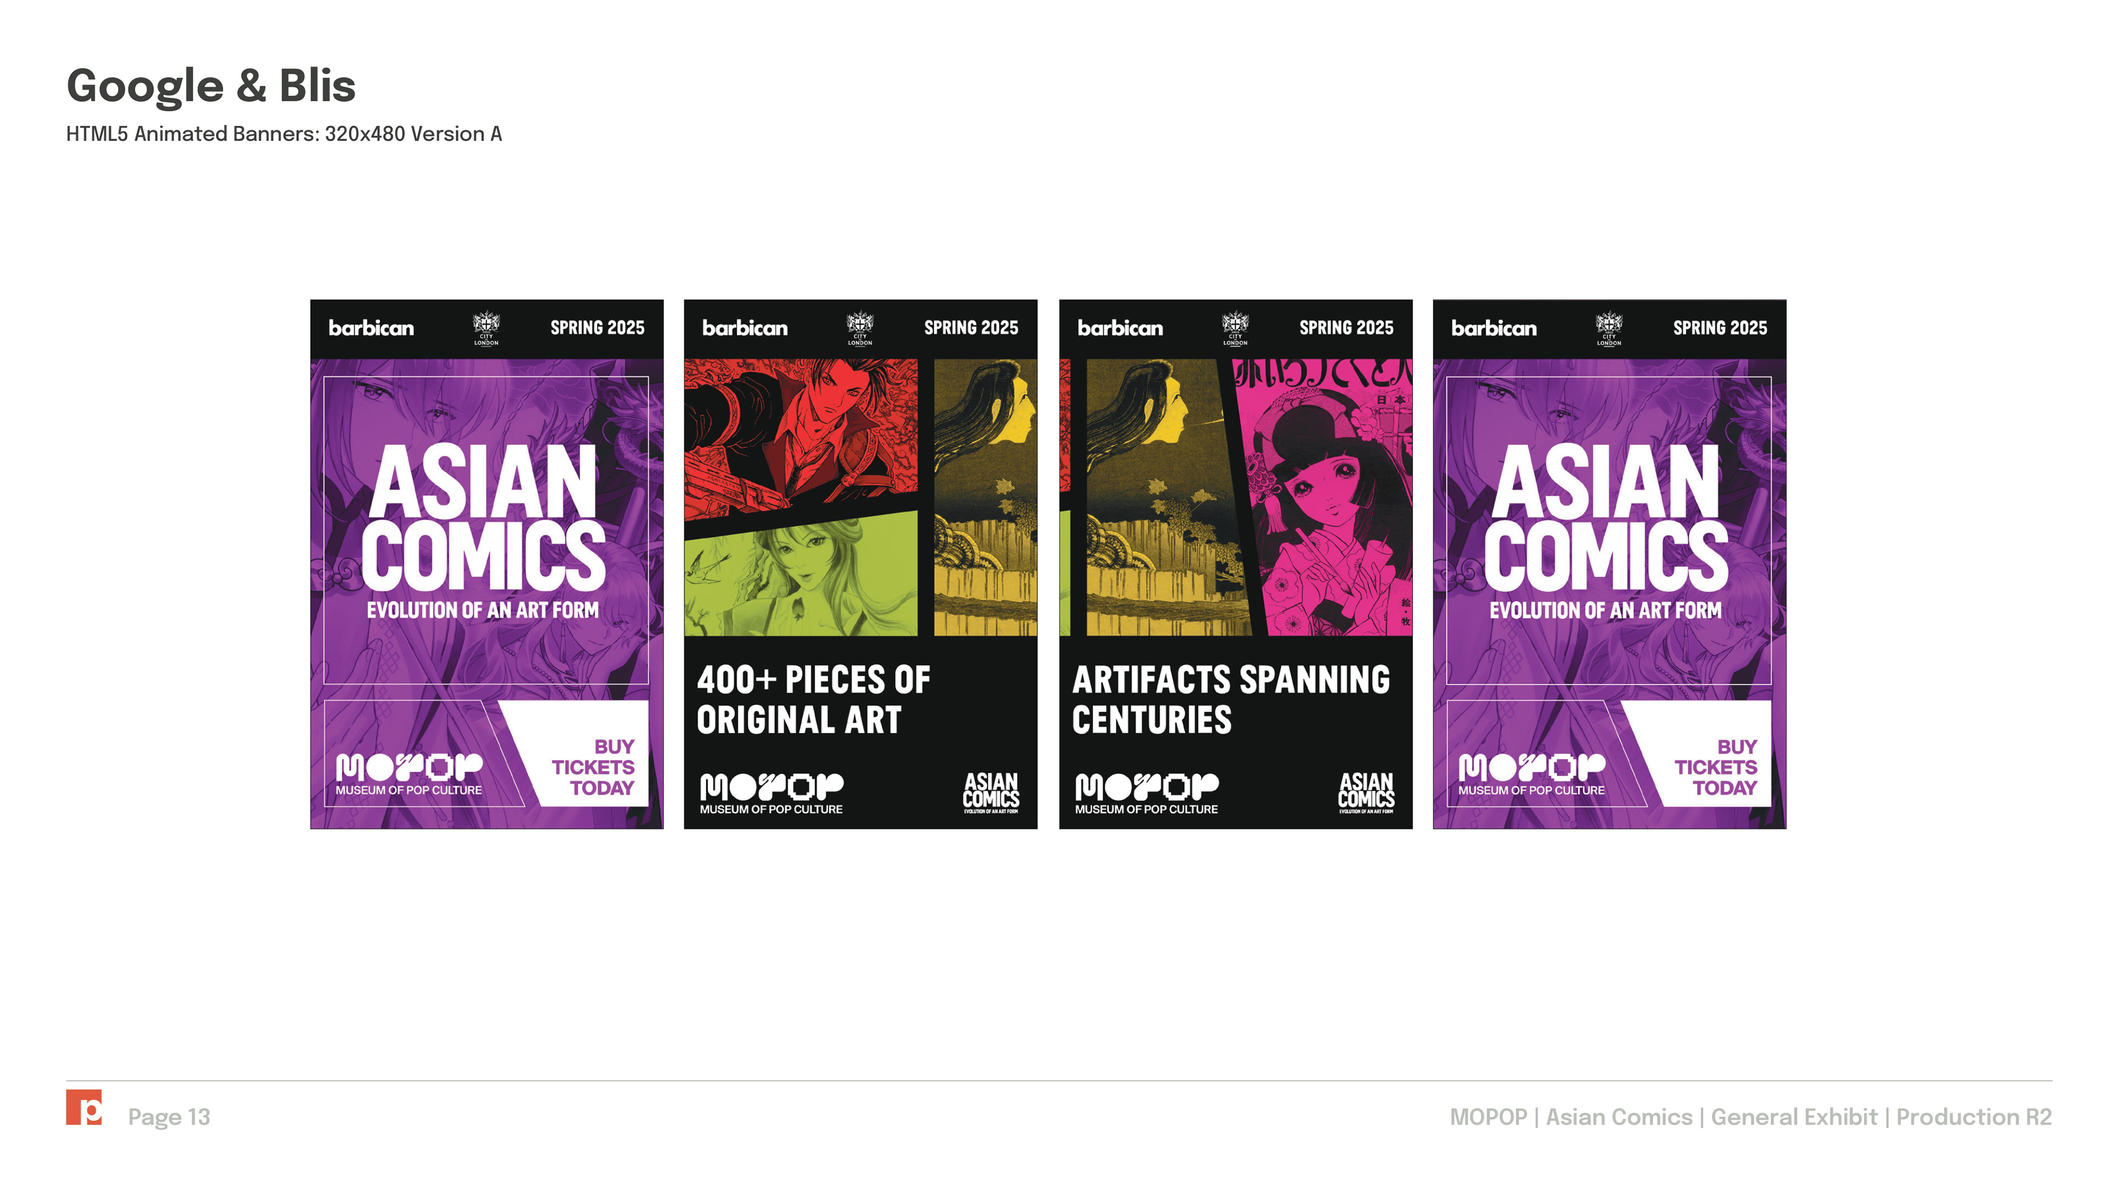Click 'Page 13' footer label
2119x1191 pixels.
(169, 1117)
